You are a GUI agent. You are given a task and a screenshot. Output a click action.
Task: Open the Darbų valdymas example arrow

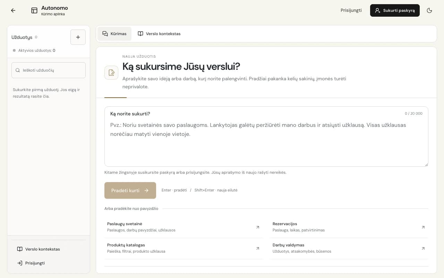tap(423, 248)
